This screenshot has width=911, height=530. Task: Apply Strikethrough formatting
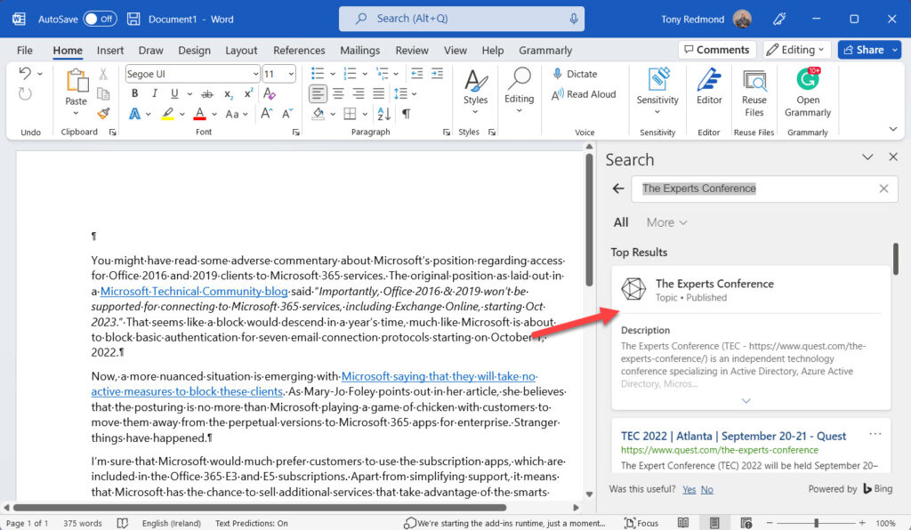tap(206, 93)
